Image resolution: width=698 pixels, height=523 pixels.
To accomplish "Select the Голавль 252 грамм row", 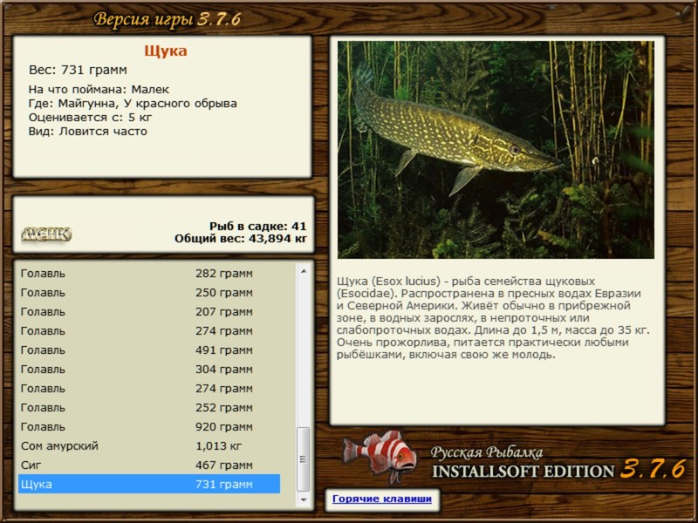I will point(149,407).
